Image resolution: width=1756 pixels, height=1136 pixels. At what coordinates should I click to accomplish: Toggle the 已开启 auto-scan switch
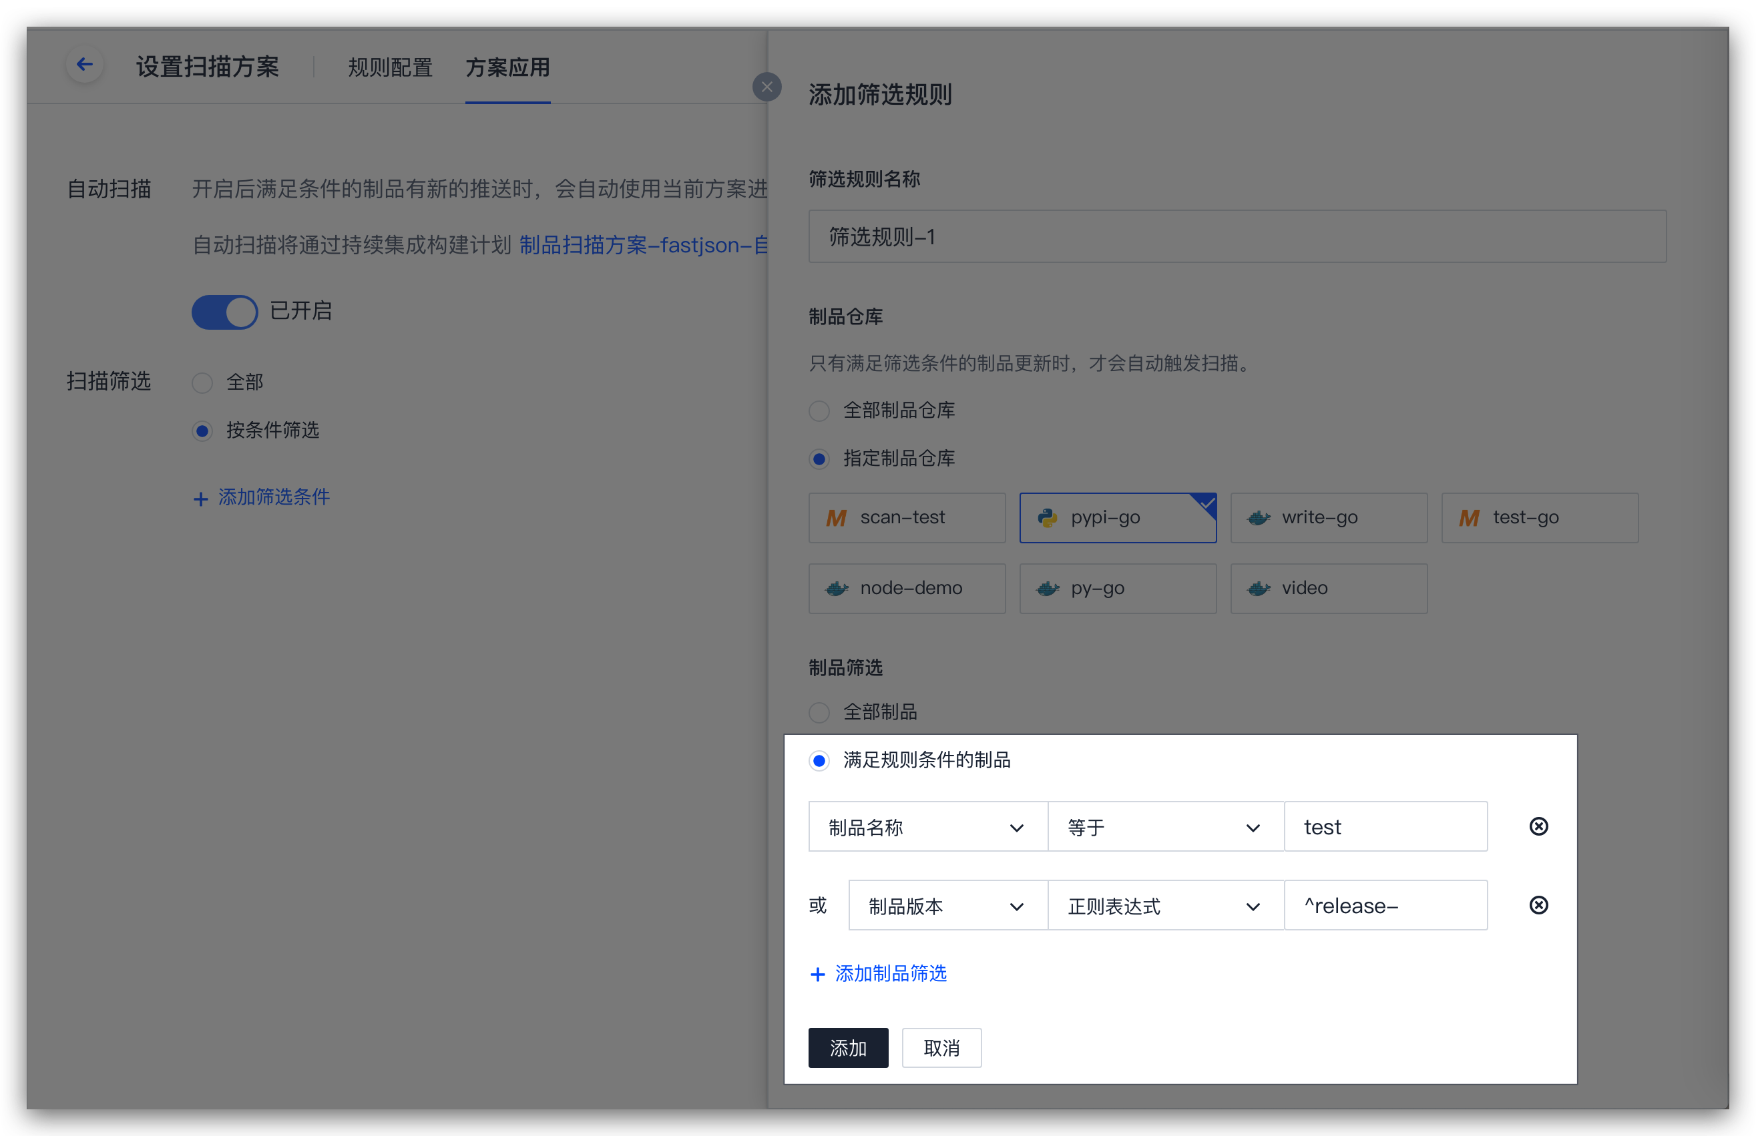tap(224, 312)
